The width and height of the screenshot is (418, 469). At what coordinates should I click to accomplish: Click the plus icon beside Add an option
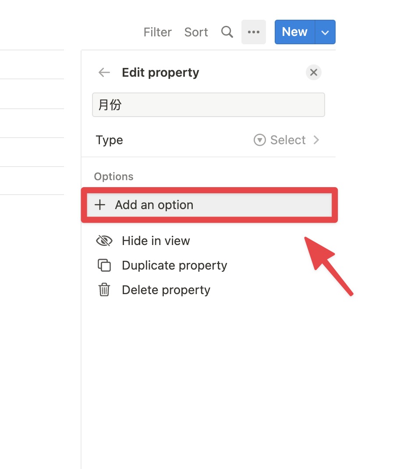pos(100,205)
